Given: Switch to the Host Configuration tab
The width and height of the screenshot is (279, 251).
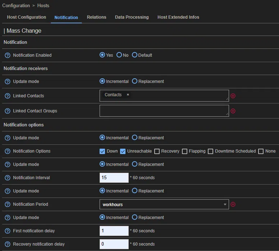Looking at the screenshot, I should click(x=27, y=17).
